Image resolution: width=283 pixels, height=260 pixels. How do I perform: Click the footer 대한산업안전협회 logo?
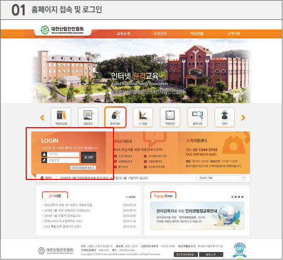55,251
